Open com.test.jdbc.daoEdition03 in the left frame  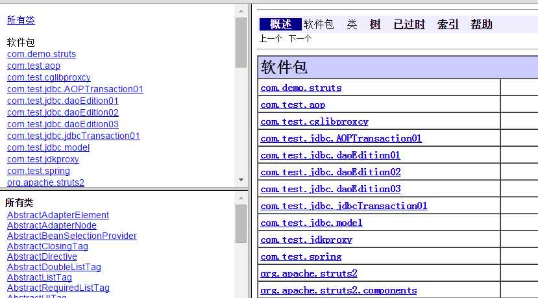pos(63,124)
